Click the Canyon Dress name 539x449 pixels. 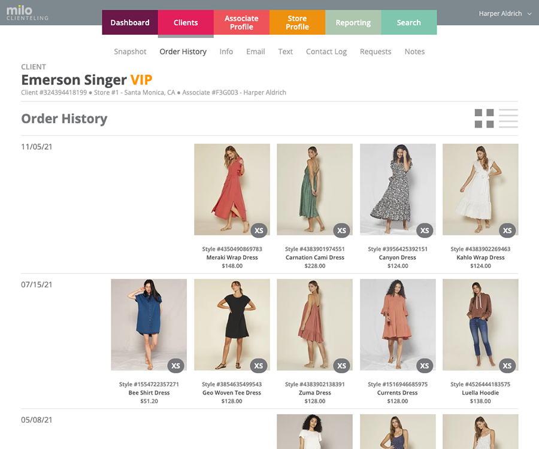point(398,257)
